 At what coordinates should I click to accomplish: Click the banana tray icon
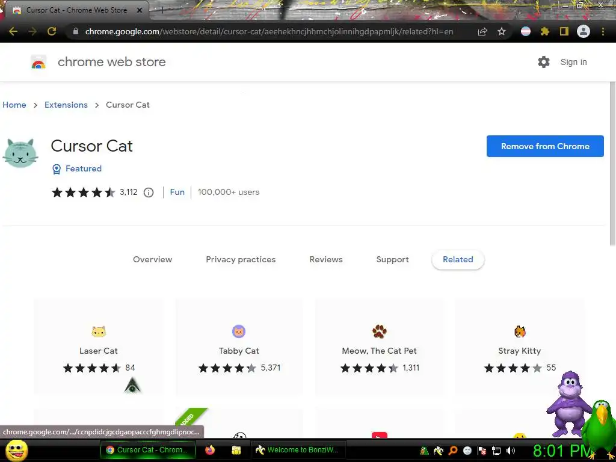(439, 451)
